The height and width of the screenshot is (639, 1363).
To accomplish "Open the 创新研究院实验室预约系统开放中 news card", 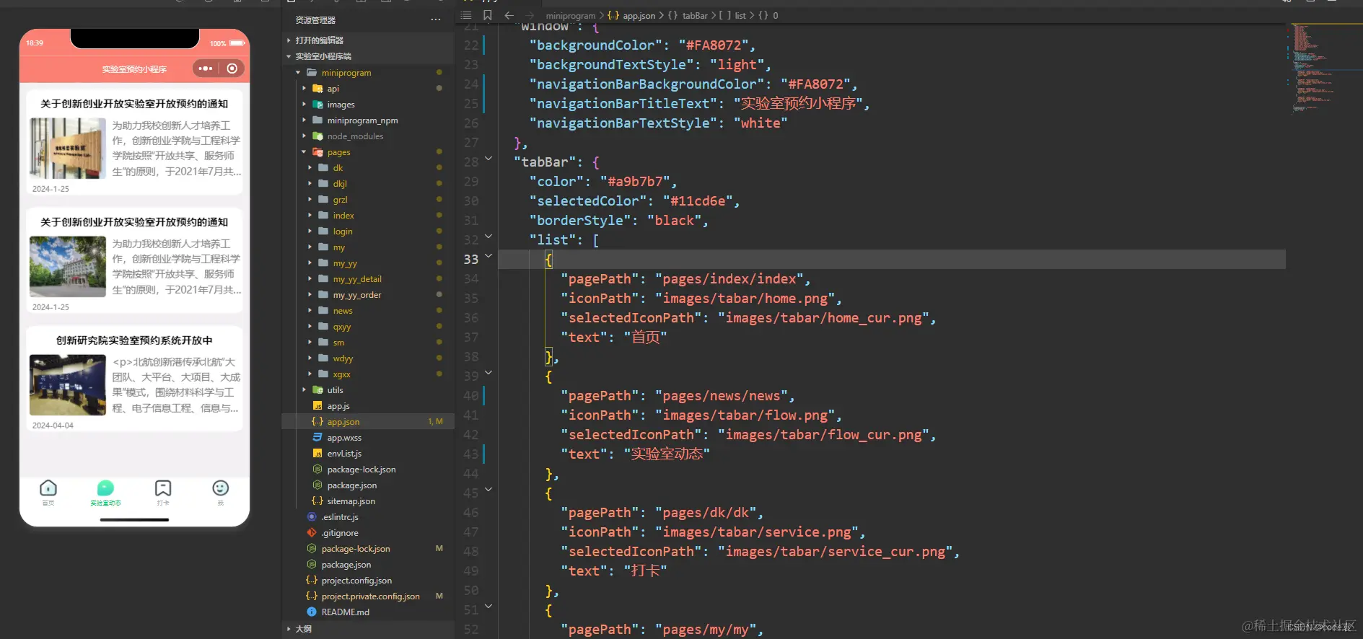I will 134,379.
